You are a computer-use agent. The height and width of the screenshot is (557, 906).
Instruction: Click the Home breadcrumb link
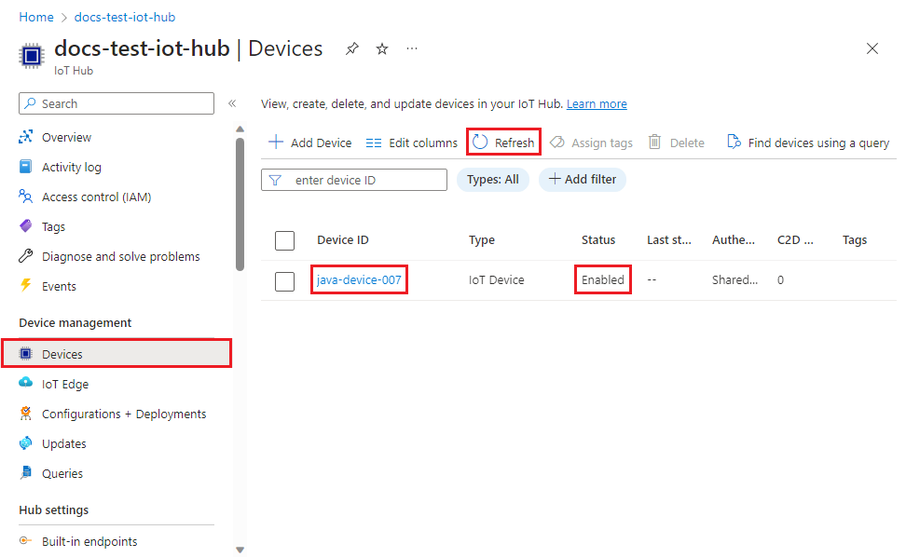[36, 18]
